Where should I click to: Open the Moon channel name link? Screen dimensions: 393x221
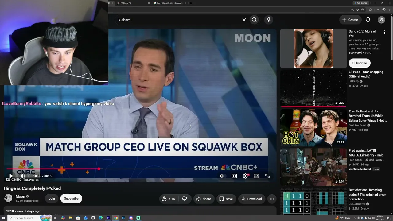[20, 196]
